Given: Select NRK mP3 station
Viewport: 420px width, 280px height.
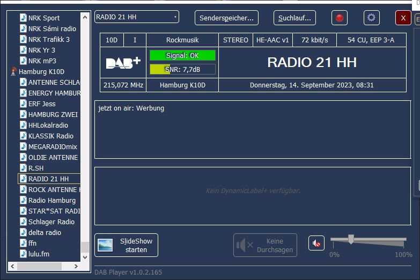Looking at the screenshot, I should pos(42,61).
